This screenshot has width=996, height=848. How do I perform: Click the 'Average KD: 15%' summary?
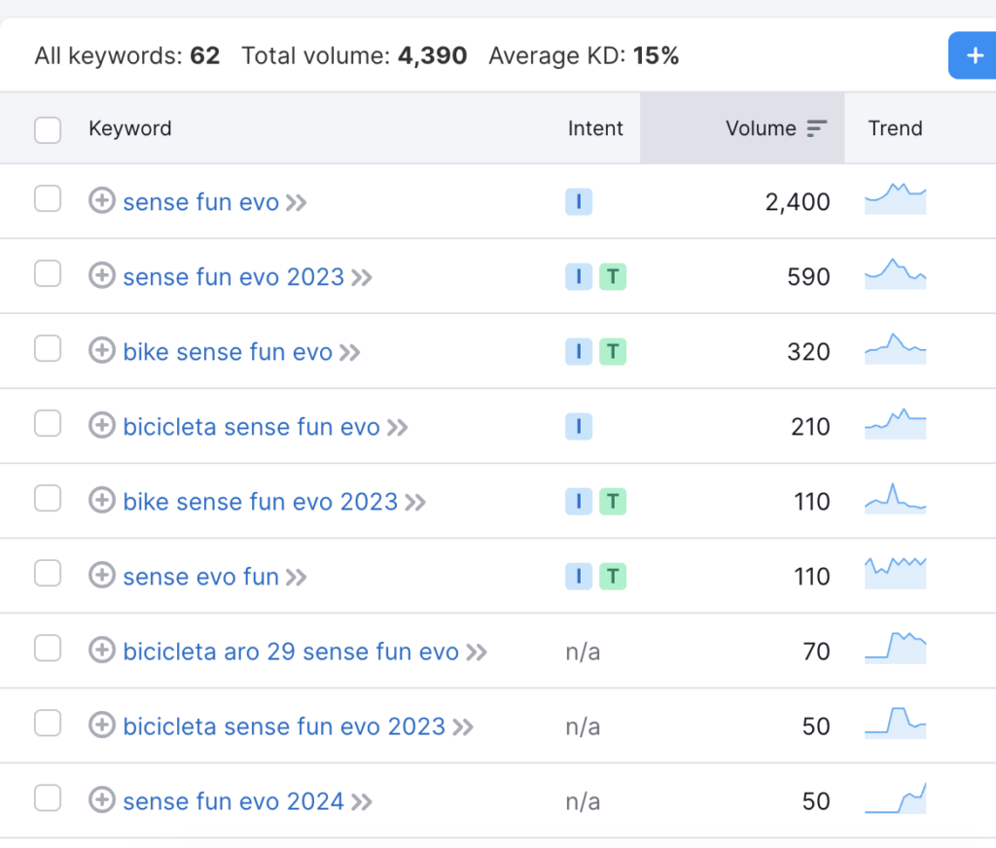(584, 55)
